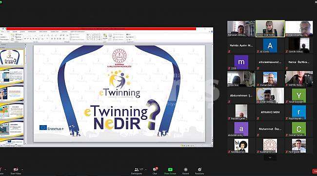This screenshot has width=317, height=176.
Task: Start recording with the Record button
Action: 186,171
